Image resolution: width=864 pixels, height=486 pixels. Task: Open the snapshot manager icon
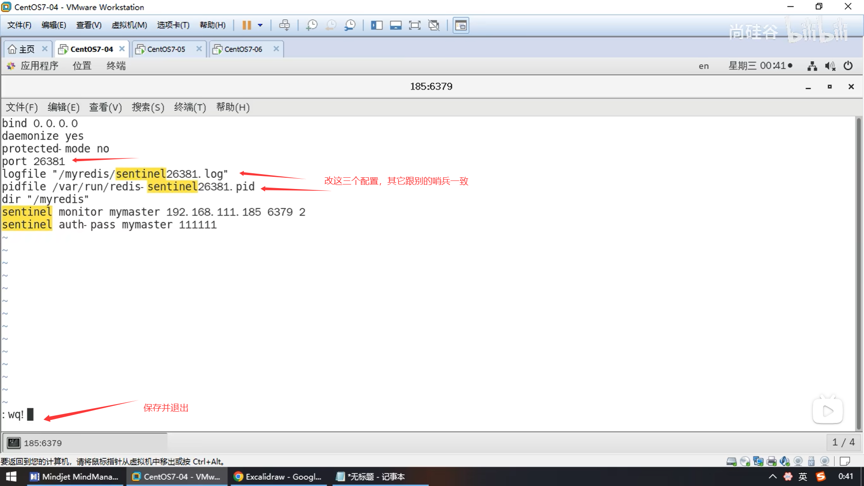tap(350, 25)
